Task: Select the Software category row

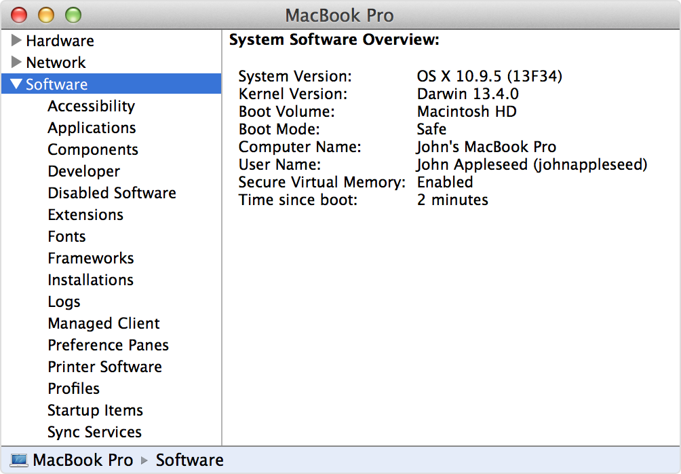Action: click(111, 84)
